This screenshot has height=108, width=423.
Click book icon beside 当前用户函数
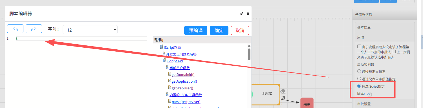click(x=167, y=67)
